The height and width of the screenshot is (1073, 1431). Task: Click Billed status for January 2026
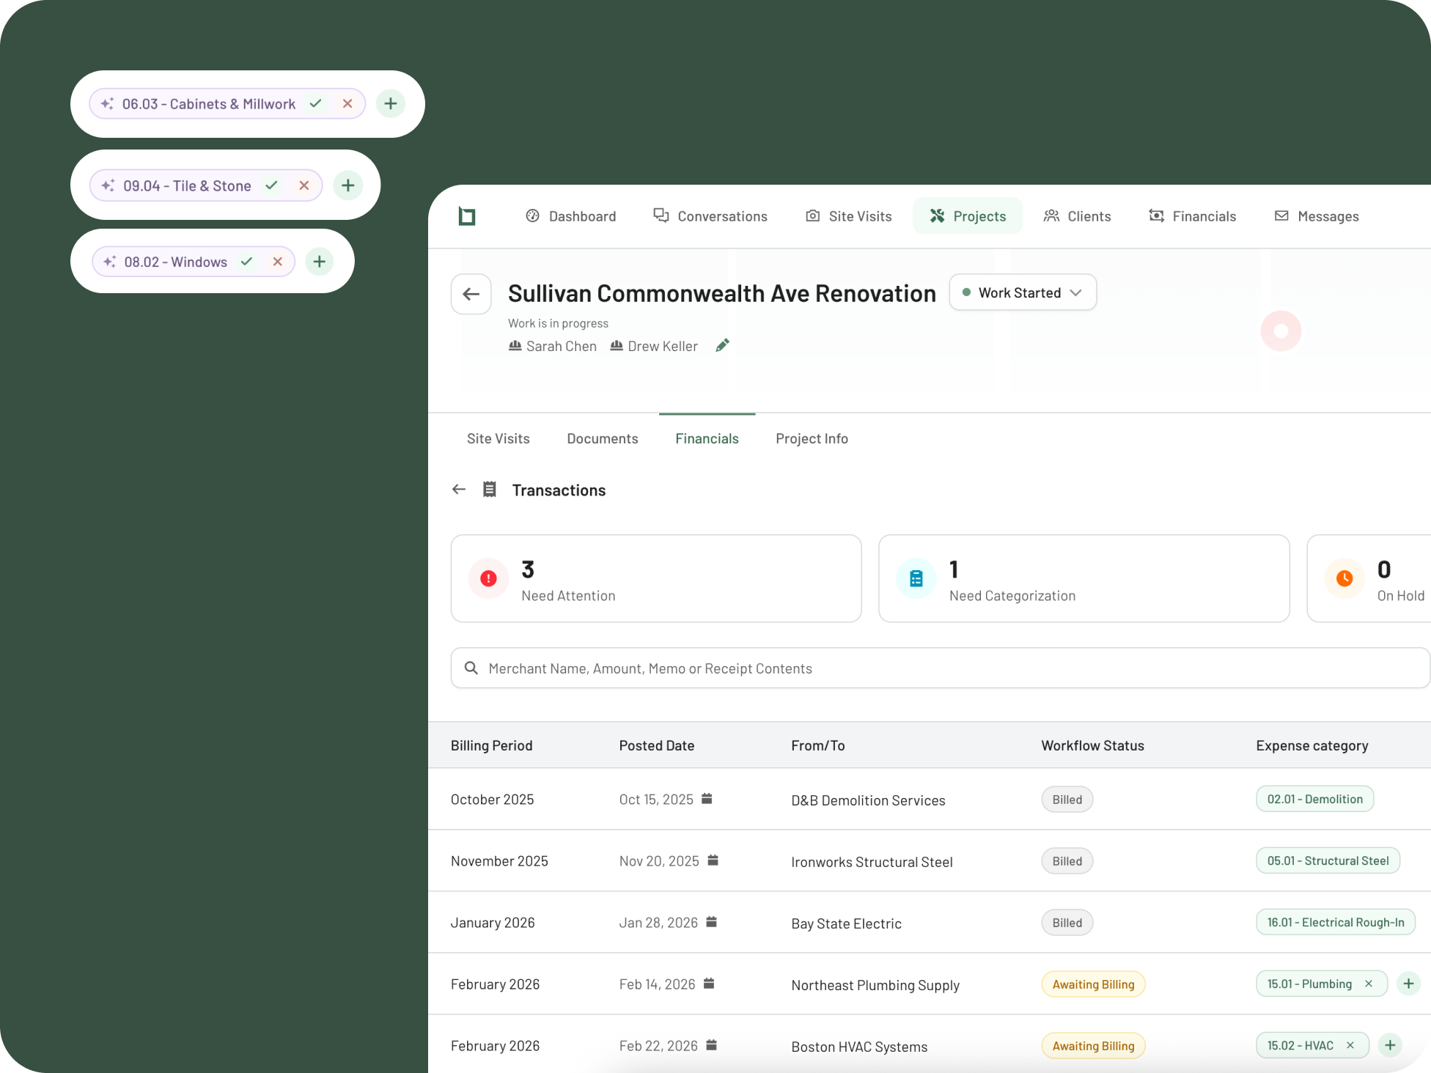tap(1067, 923)
